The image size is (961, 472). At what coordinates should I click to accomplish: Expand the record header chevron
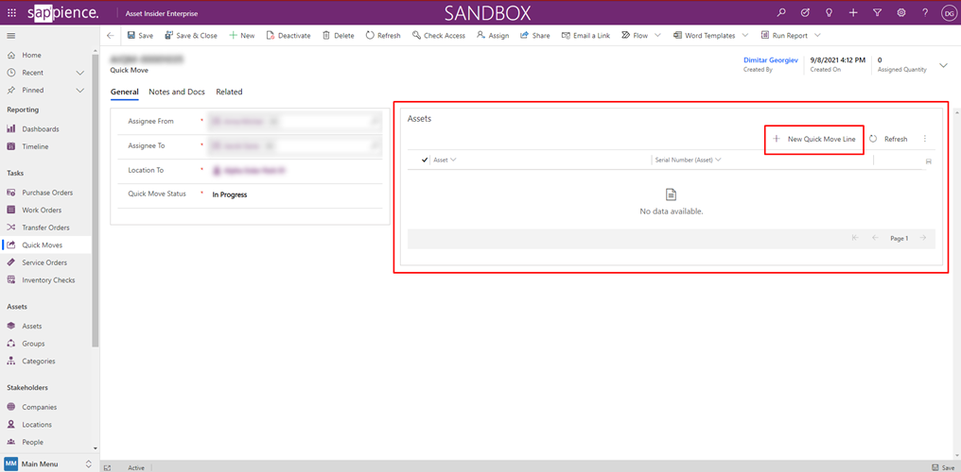943,65
